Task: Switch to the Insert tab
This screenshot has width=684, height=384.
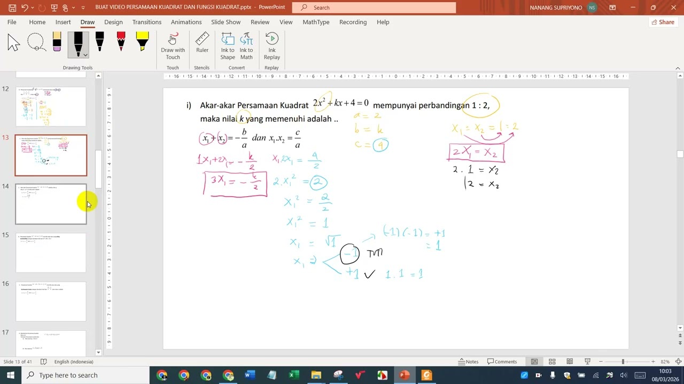Action: point(63,22)
